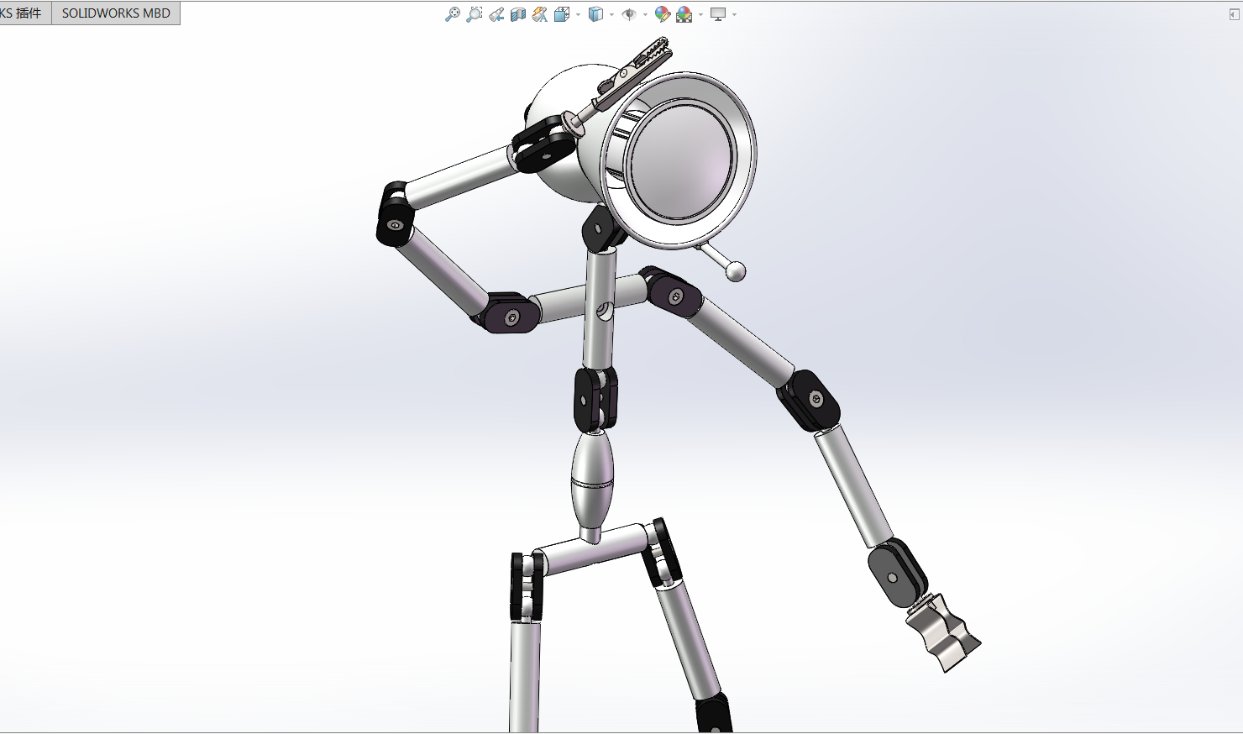
Task: Select the Zoom to Area tool
Action: tap(475, 14)
